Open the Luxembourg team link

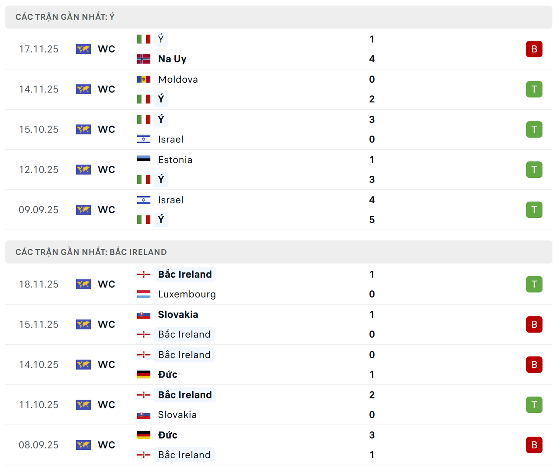click(x=187, y=294)
